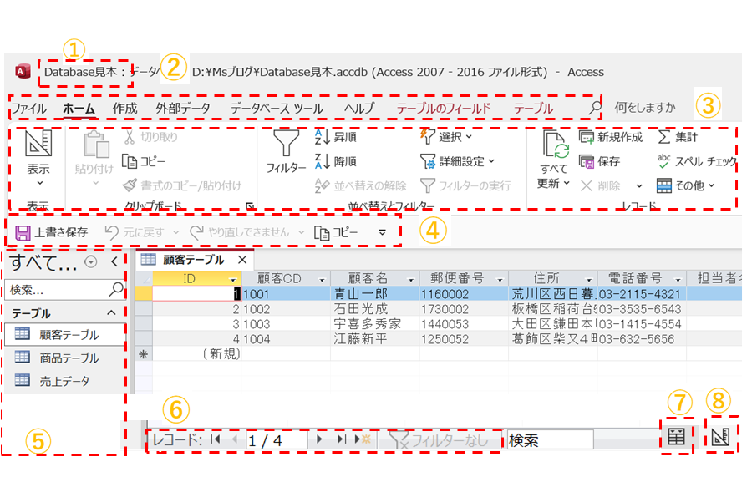Open the 選択 selection filter dropdown
Image resolution: width=752 pixels, height=482 pixels.
pos(446,137)
